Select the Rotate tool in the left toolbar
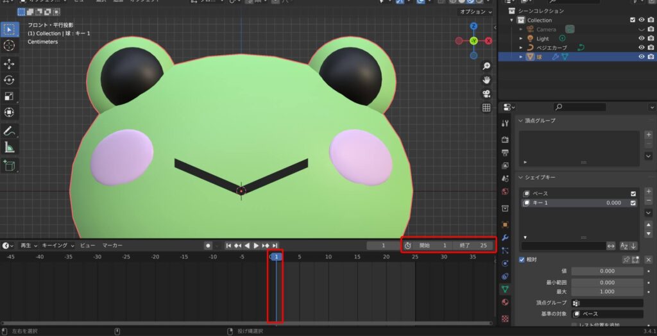This screenshot has height=336, width=657. click(x=10, y=80)
